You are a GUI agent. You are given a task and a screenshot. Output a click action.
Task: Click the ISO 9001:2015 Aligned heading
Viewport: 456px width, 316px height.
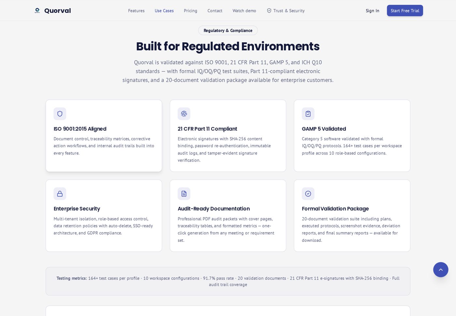80,129
